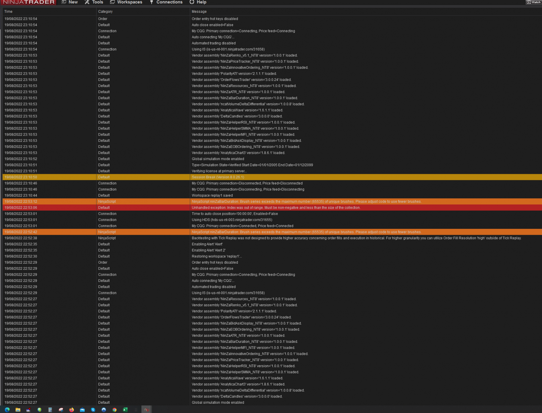Click the timestamp 19/08/2022 23:10:52
The height and width of the screenshot is (413, 542).
(x=21, y=159)
